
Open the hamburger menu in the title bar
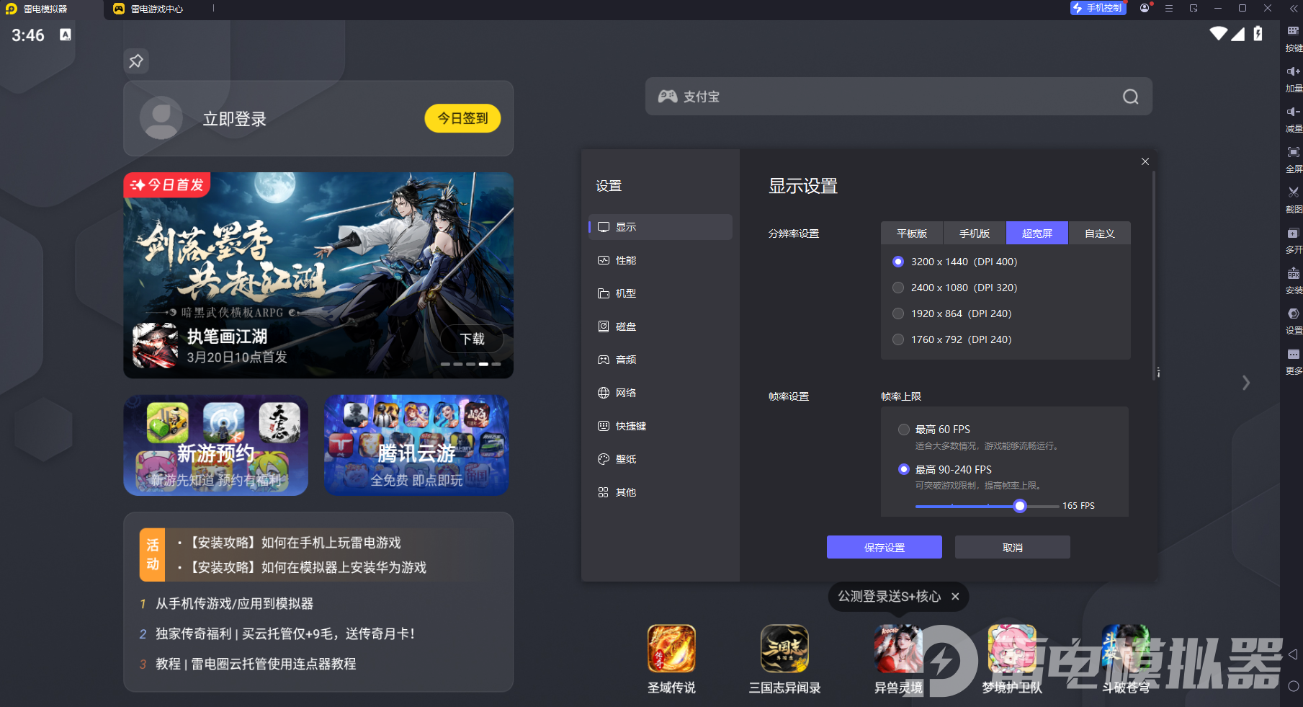click(x=1169, y=8)
